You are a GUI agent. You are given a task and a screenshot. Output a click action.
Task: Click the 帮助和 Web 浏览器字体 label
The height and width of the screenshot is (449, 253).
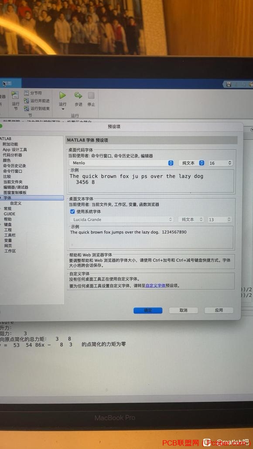pos(91,255)
